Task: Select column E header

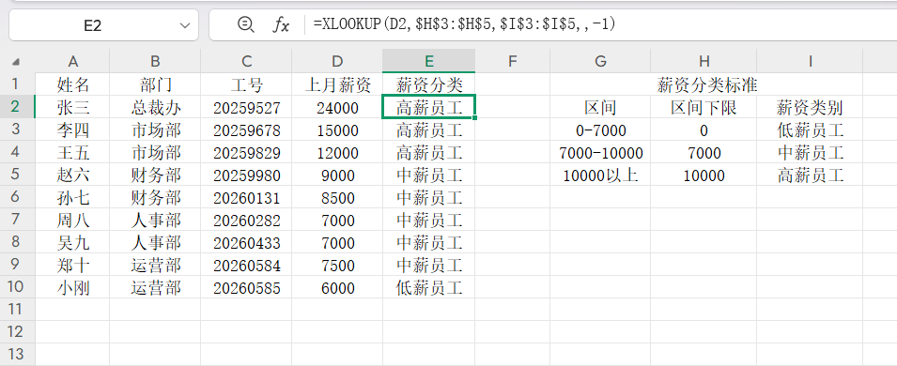Action: pyautogui.click(x=428, y=61)
